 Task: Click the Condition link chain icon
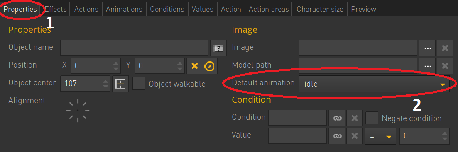pos(337,118)
